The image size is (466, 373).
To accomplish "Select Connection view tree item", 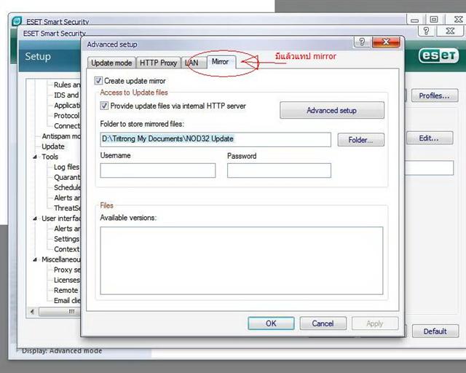I will coord(67,126).
